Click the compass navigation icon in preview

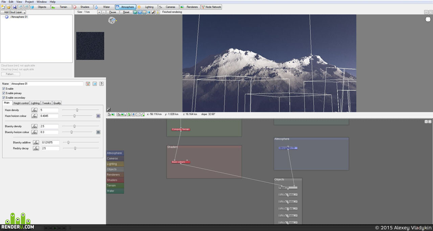tap(112, 20)
